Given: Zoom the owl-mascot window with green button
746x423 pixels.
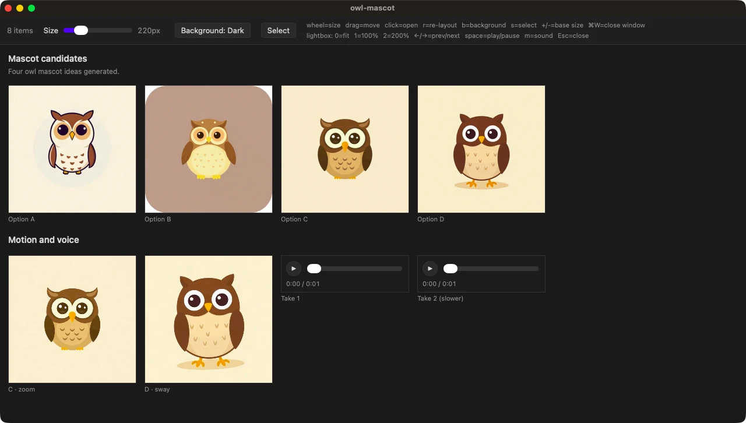Looking at the screenshot, I should (31, 8).
